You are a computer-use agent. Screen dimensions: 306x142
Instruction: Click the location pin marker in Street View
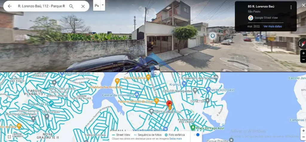pyautogui.click(x=212, y=36)
